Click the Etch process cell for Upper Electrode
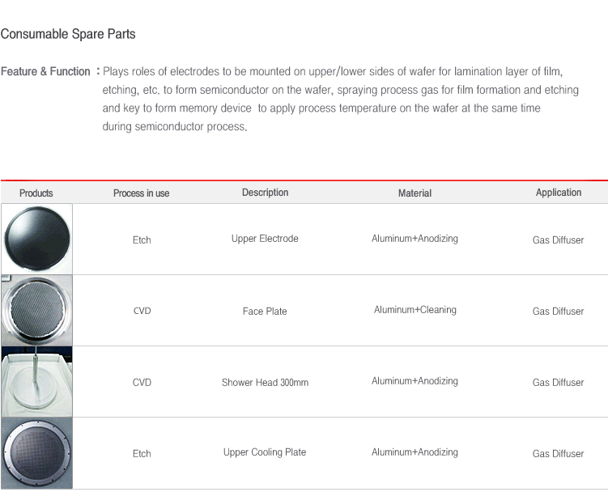The height and width of the screenshot is (492, 608). 142,240
